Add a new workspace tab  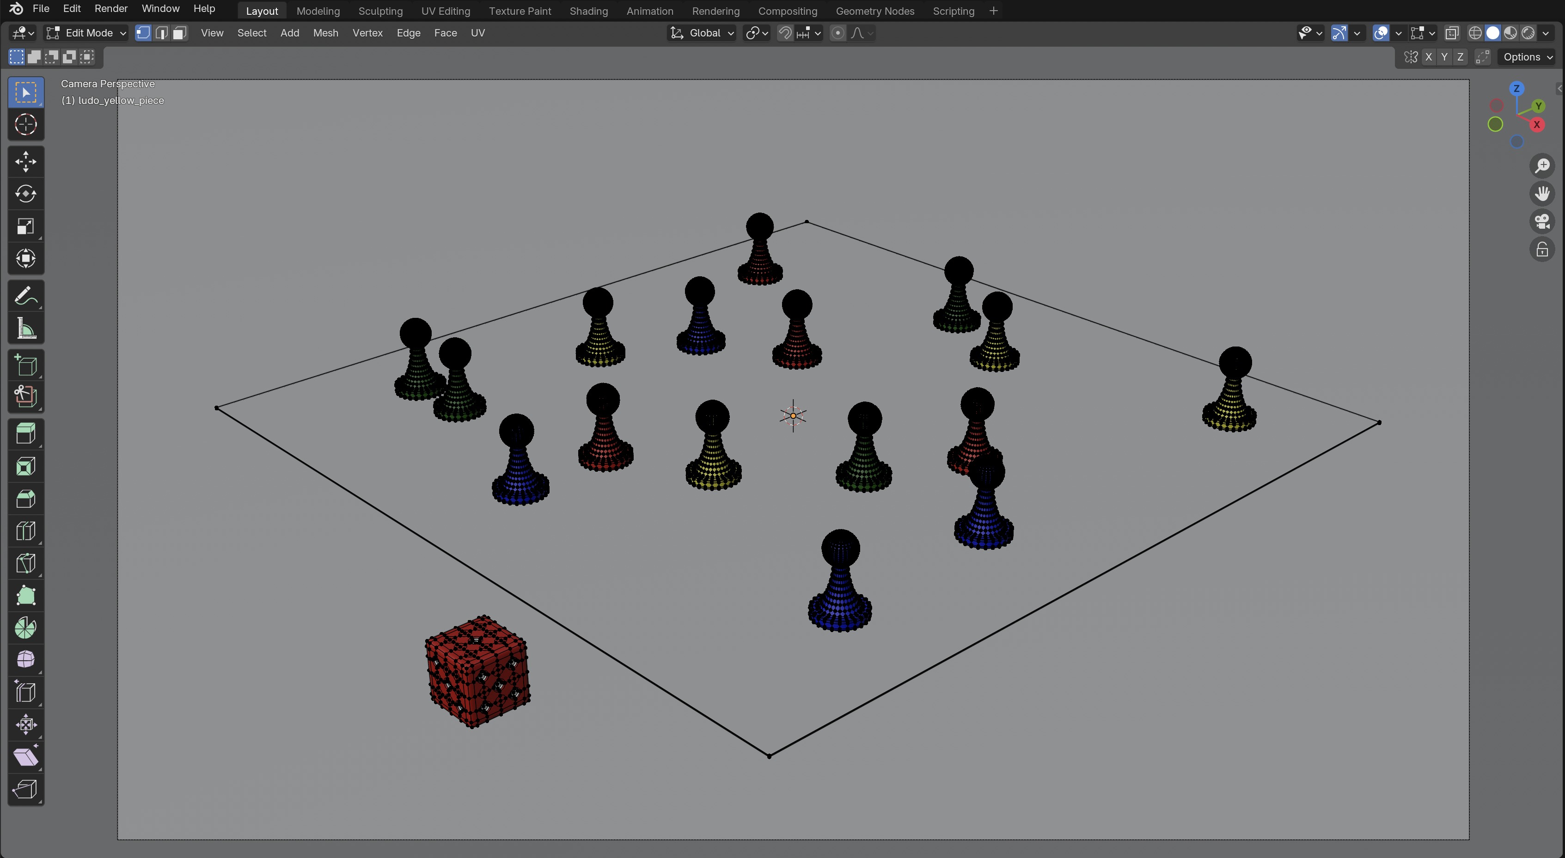(994, 11)
